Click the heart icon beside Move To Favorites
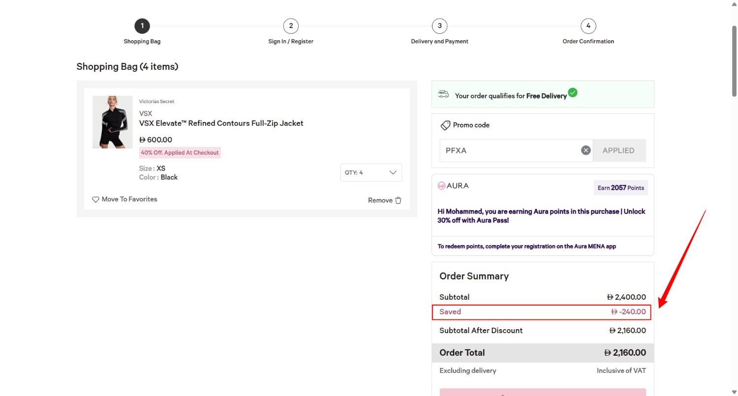 point(96,199)
